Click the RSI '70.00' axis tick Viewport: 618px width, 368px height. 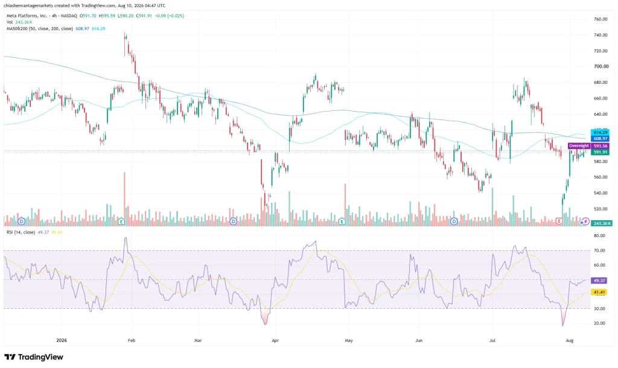click(599, 250)
